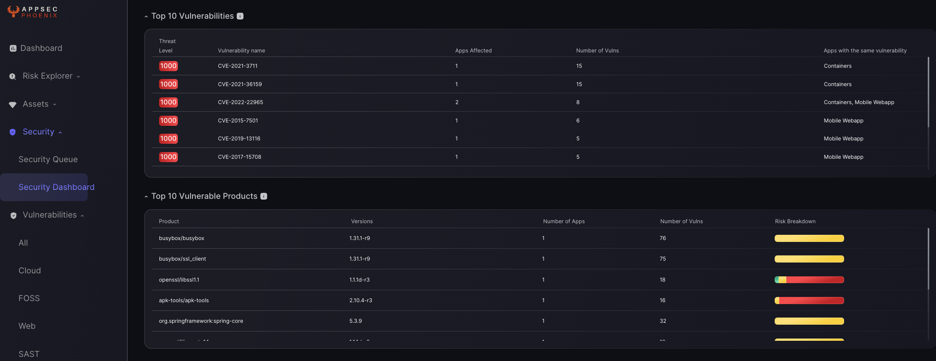Click the Dashboard bar-chart icon
Viewport: 936px width, 361px height.
[x=13, y=48]
